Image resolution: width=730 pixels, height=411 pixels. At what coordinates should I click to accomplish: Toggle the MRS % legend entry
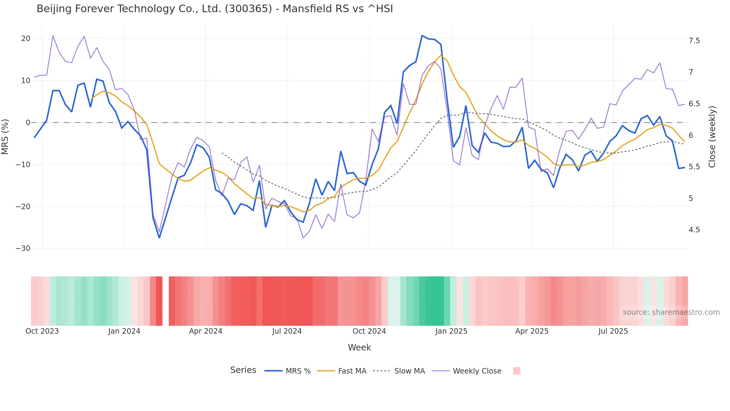pos(287,371)
